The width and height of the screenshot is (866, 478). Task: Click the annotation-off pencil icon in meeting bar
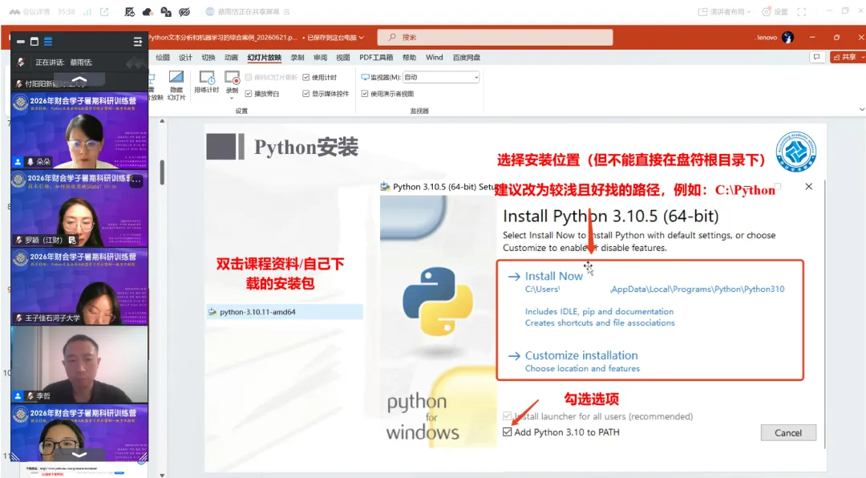(x=130, y=11)
